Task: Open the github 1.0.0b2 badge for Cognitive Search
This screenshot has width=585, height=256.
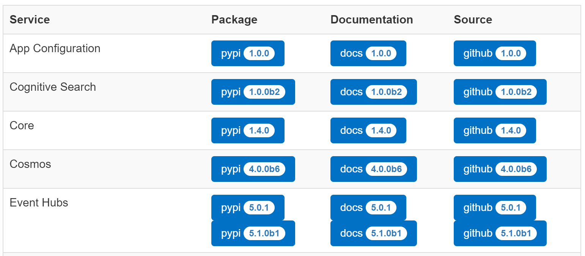Action: (x=500, y=92)
